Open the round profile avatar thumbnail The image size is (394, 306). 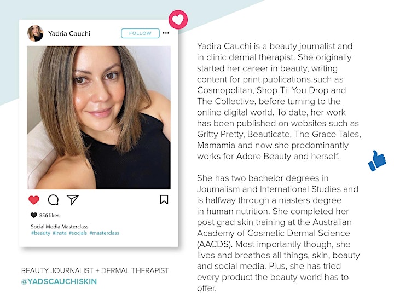(x=36, y=33)
